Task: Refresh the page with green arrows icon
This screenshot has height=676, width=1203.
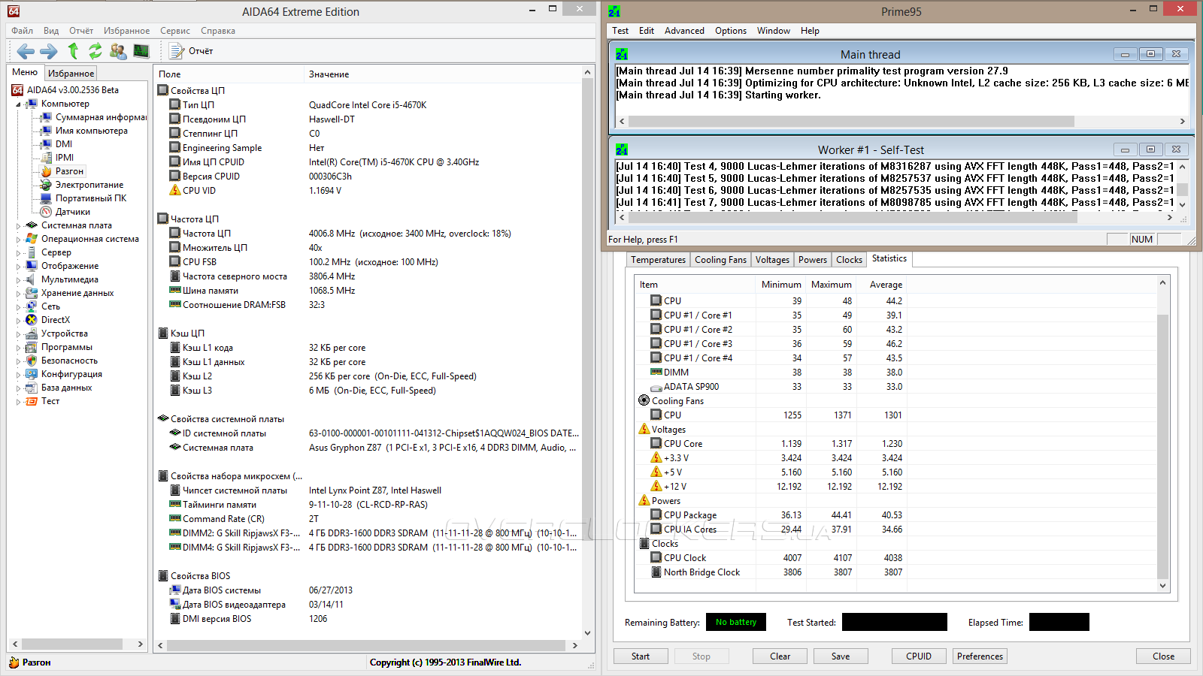Action: [x=95, y=51]
